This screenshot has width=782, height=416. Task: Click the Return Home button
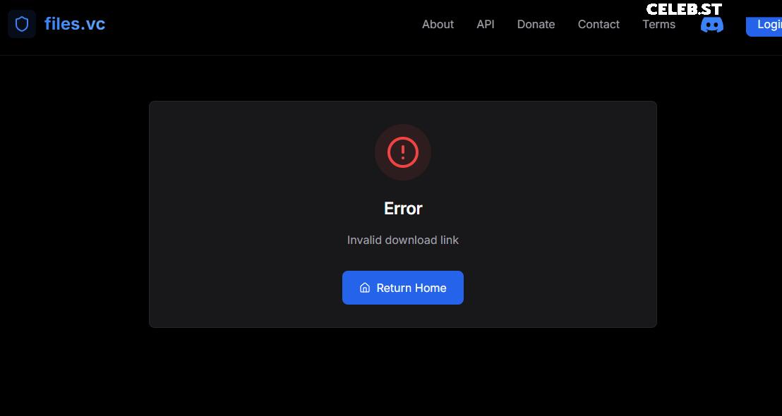[403, 288]
